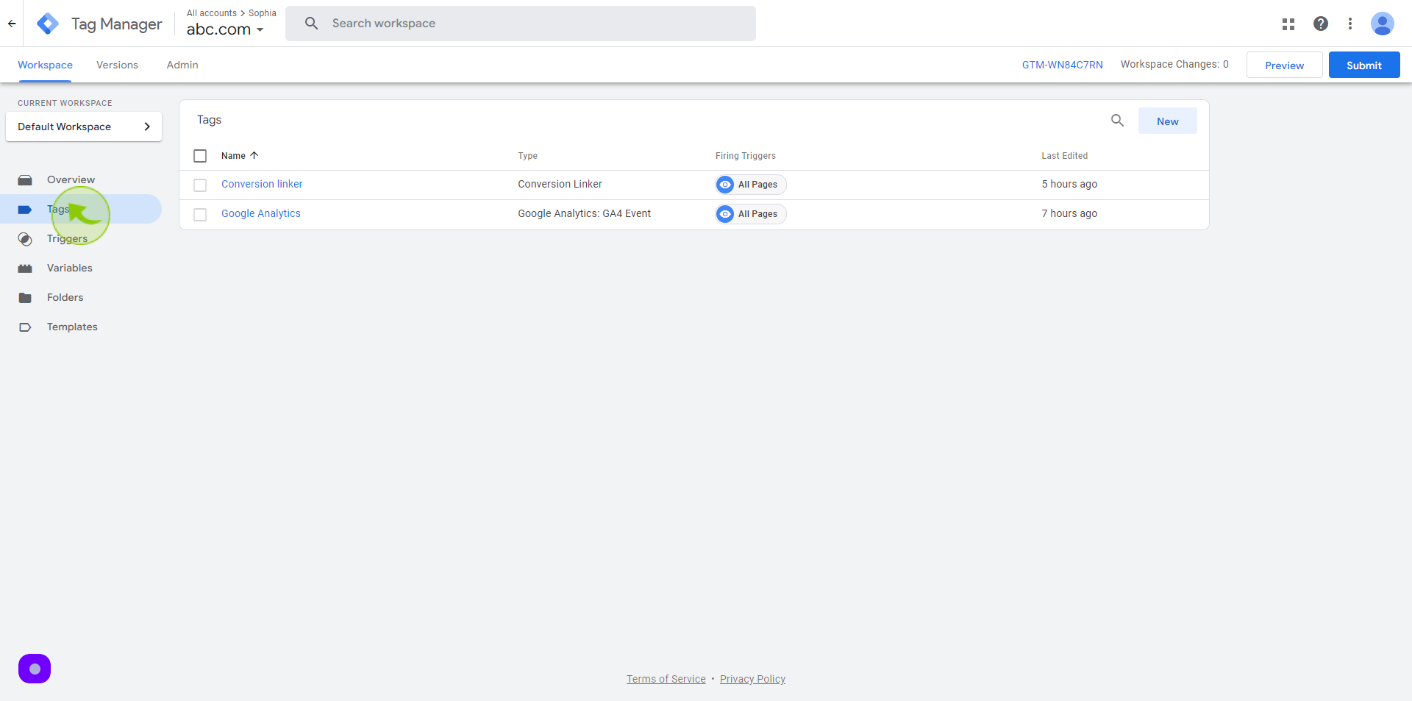Click All Pages trigger chip for Conversion linker
Image resolution: width=1412 pixels, height=701 pixels.
[x=751, y=185]
